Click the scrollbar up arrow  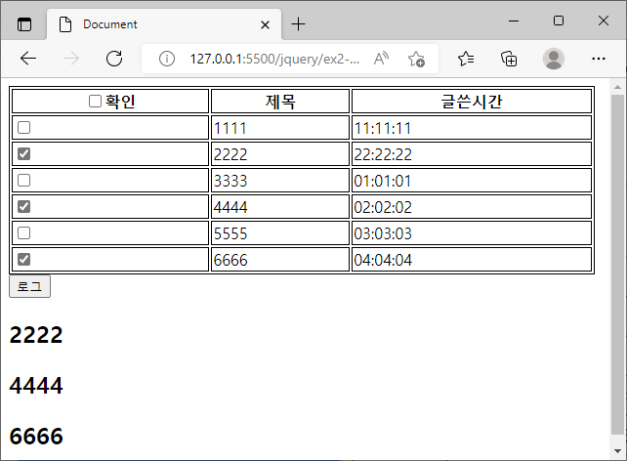point(617,87)
